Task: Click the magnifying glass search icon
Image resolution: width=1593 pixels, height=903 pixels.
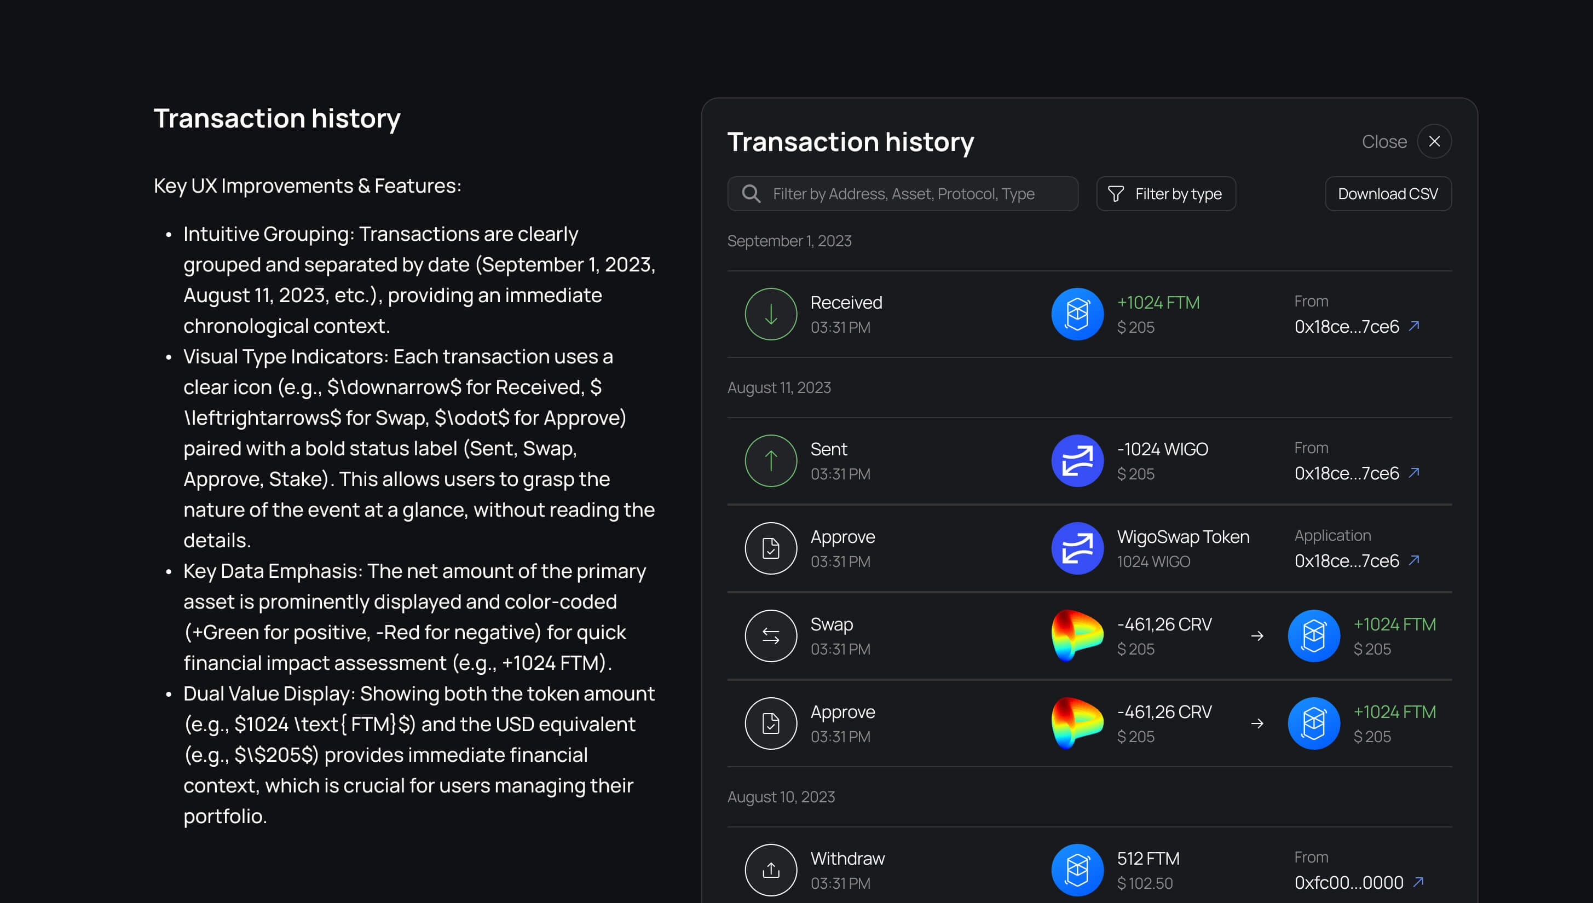Action: (x=751, y=194)
